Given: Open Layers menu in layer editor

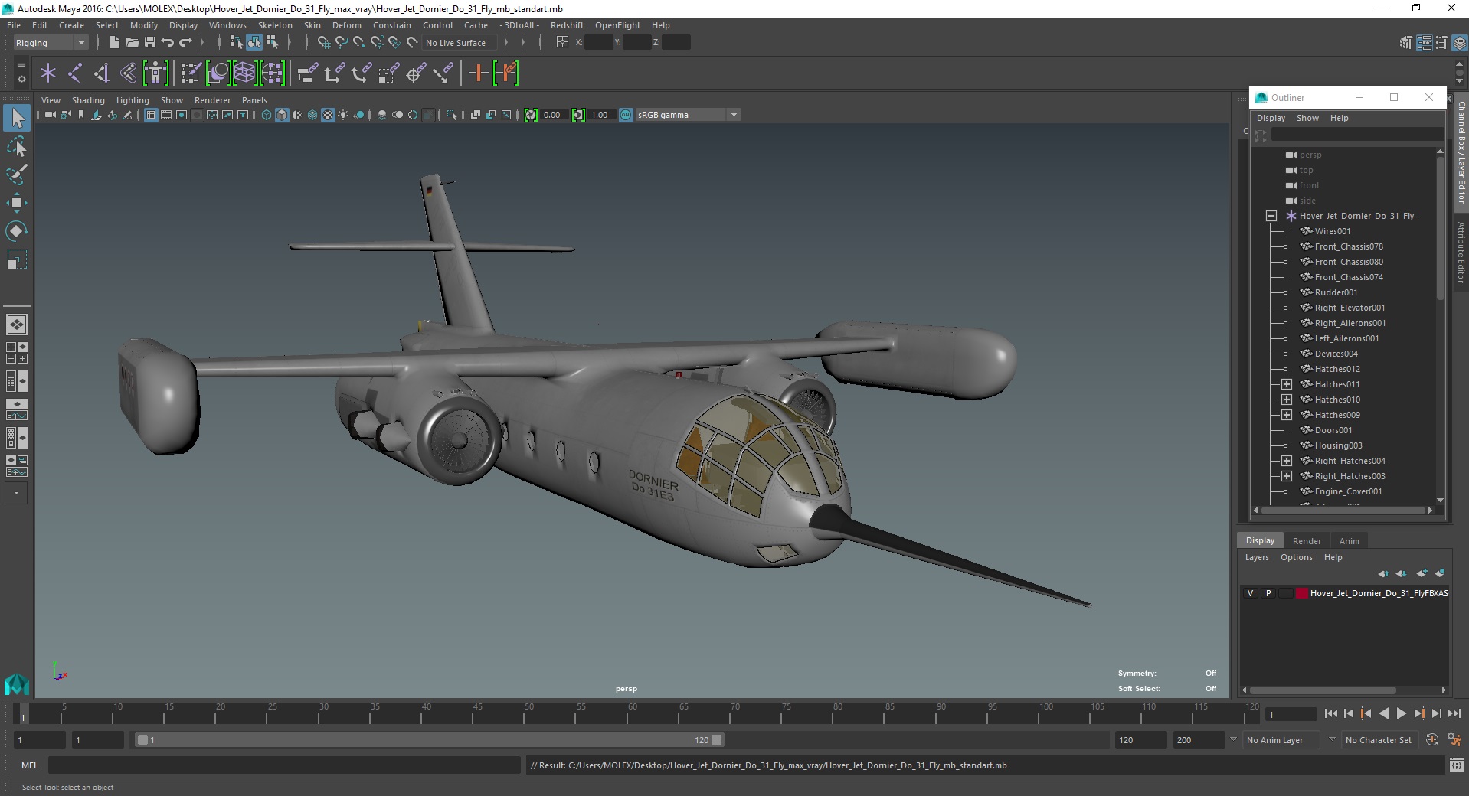Looking at the screenshot, I should (x=1257, y=557).
